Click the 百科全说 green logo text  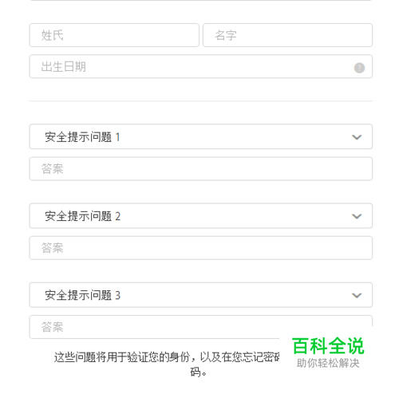coord(328,346)
